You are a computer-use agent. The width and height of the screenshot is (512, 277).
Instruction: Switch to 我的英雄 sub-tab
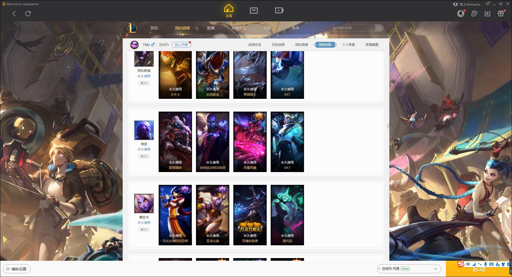pyautogui.click(x=302, y=45)
